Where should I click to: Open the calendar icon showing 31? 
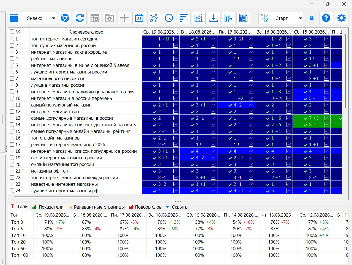point(139,18)
